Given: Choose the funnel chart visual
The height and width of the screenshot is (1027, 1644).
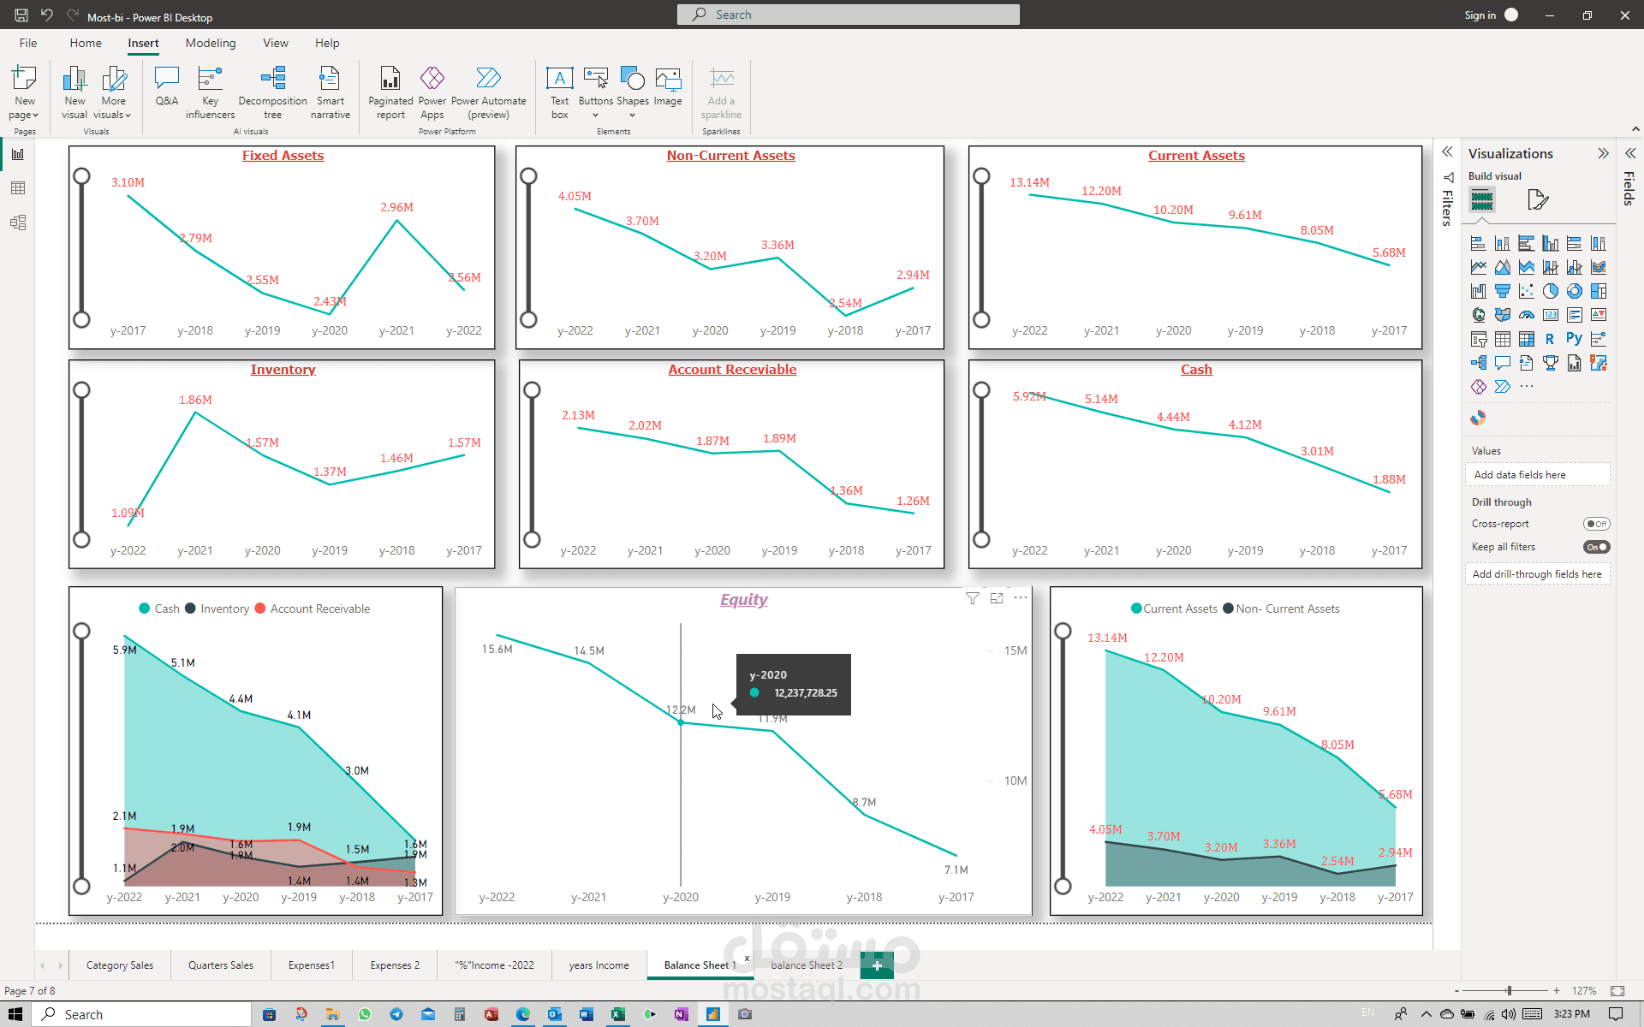Looking at the screenshot, I should [1502, 291].
